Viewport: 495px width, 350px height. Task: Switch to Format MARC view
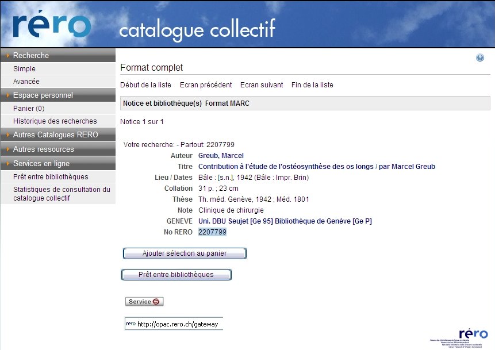[x=227, y=103]
